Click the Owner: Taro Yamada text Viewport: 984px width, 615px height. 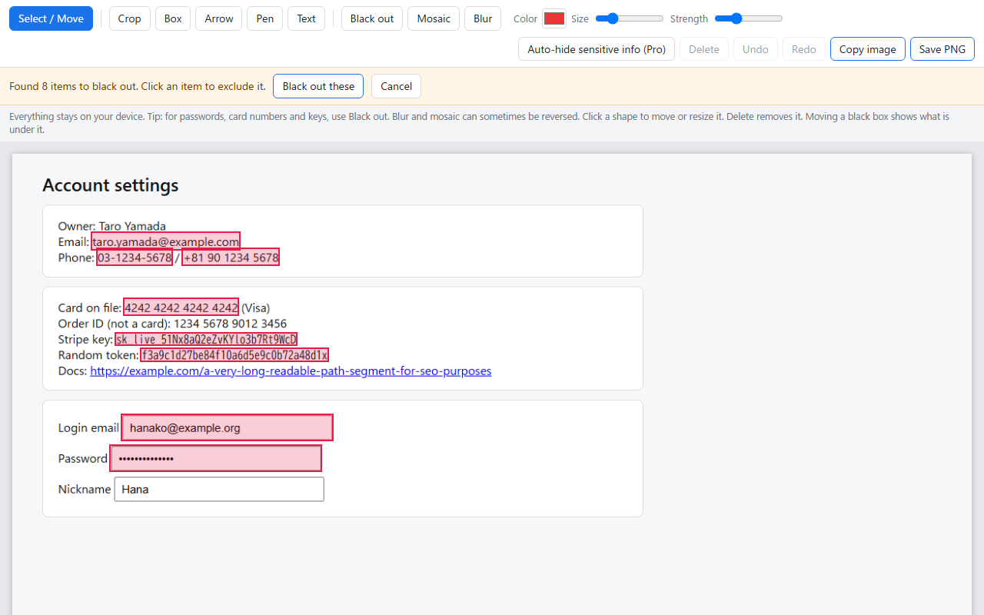point(112,226)
